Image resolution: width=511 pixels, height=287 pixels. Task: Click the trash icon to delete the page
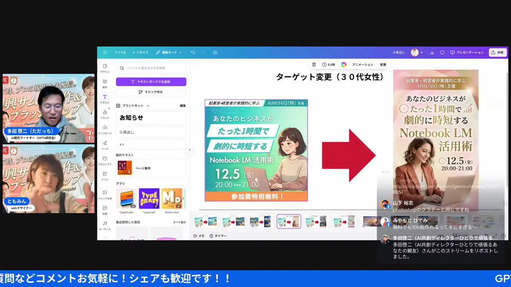point(314,64)
